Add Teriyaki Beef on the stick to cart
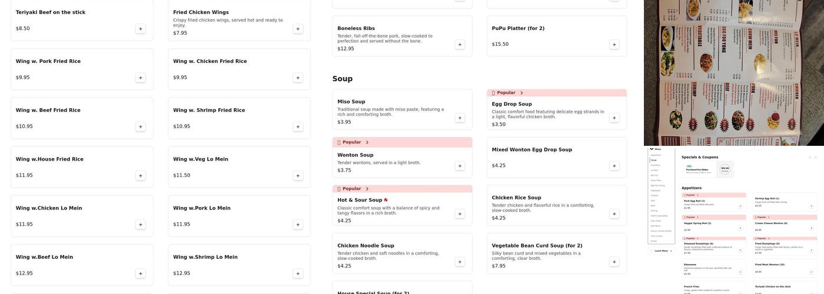Viewport: 824px width, 294px height. (140, 29)
